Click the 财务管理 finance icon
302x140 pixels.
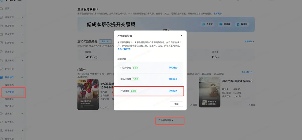2,43
